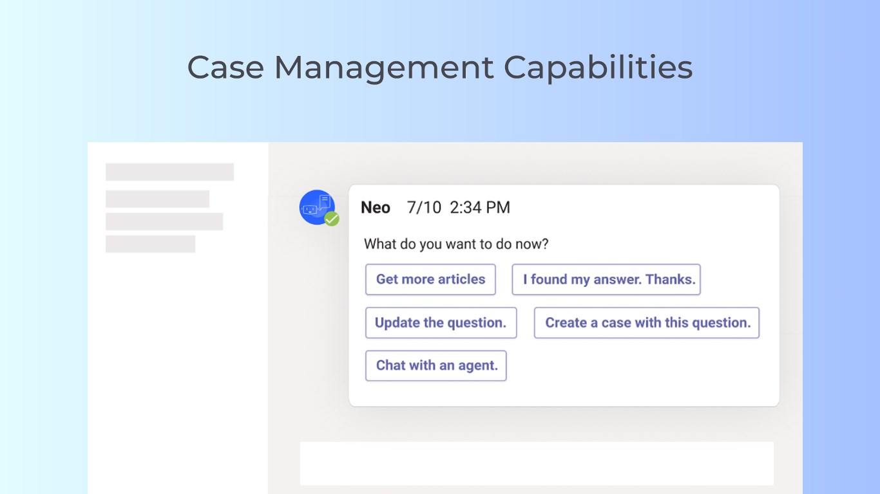This screenshot has height=494, width=880.
Task: Choose the "Update the question." option
Action: [441, 323]
